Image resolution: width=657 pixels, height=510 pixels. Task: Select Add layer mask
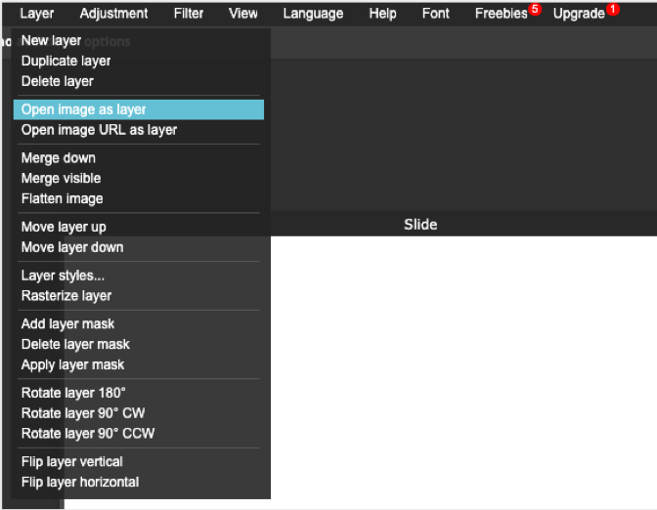[67, 323]
